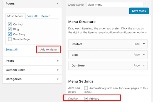This screenshot has height=102, width=153.
Task: Open Our Story menu item options arrow
Action: [144, 65]
